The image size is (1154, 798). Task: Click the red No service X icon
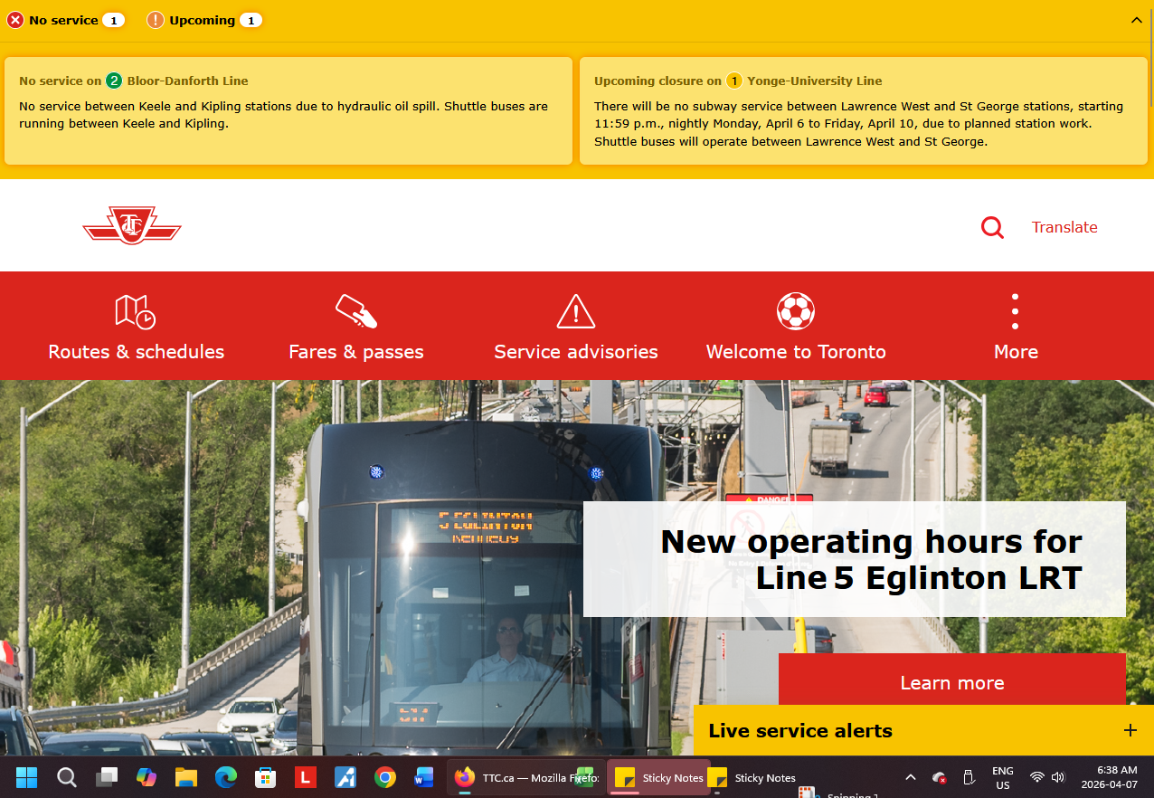15,20
